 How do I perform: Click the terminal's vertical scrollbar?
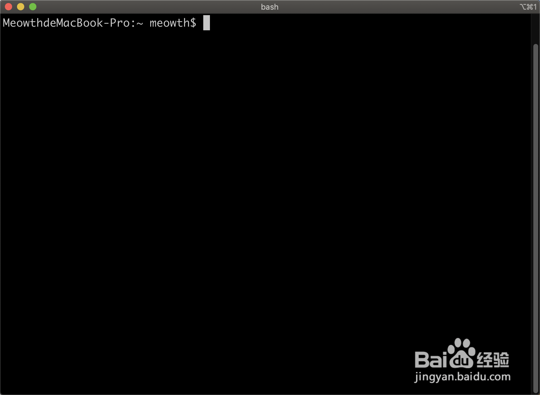535,218
